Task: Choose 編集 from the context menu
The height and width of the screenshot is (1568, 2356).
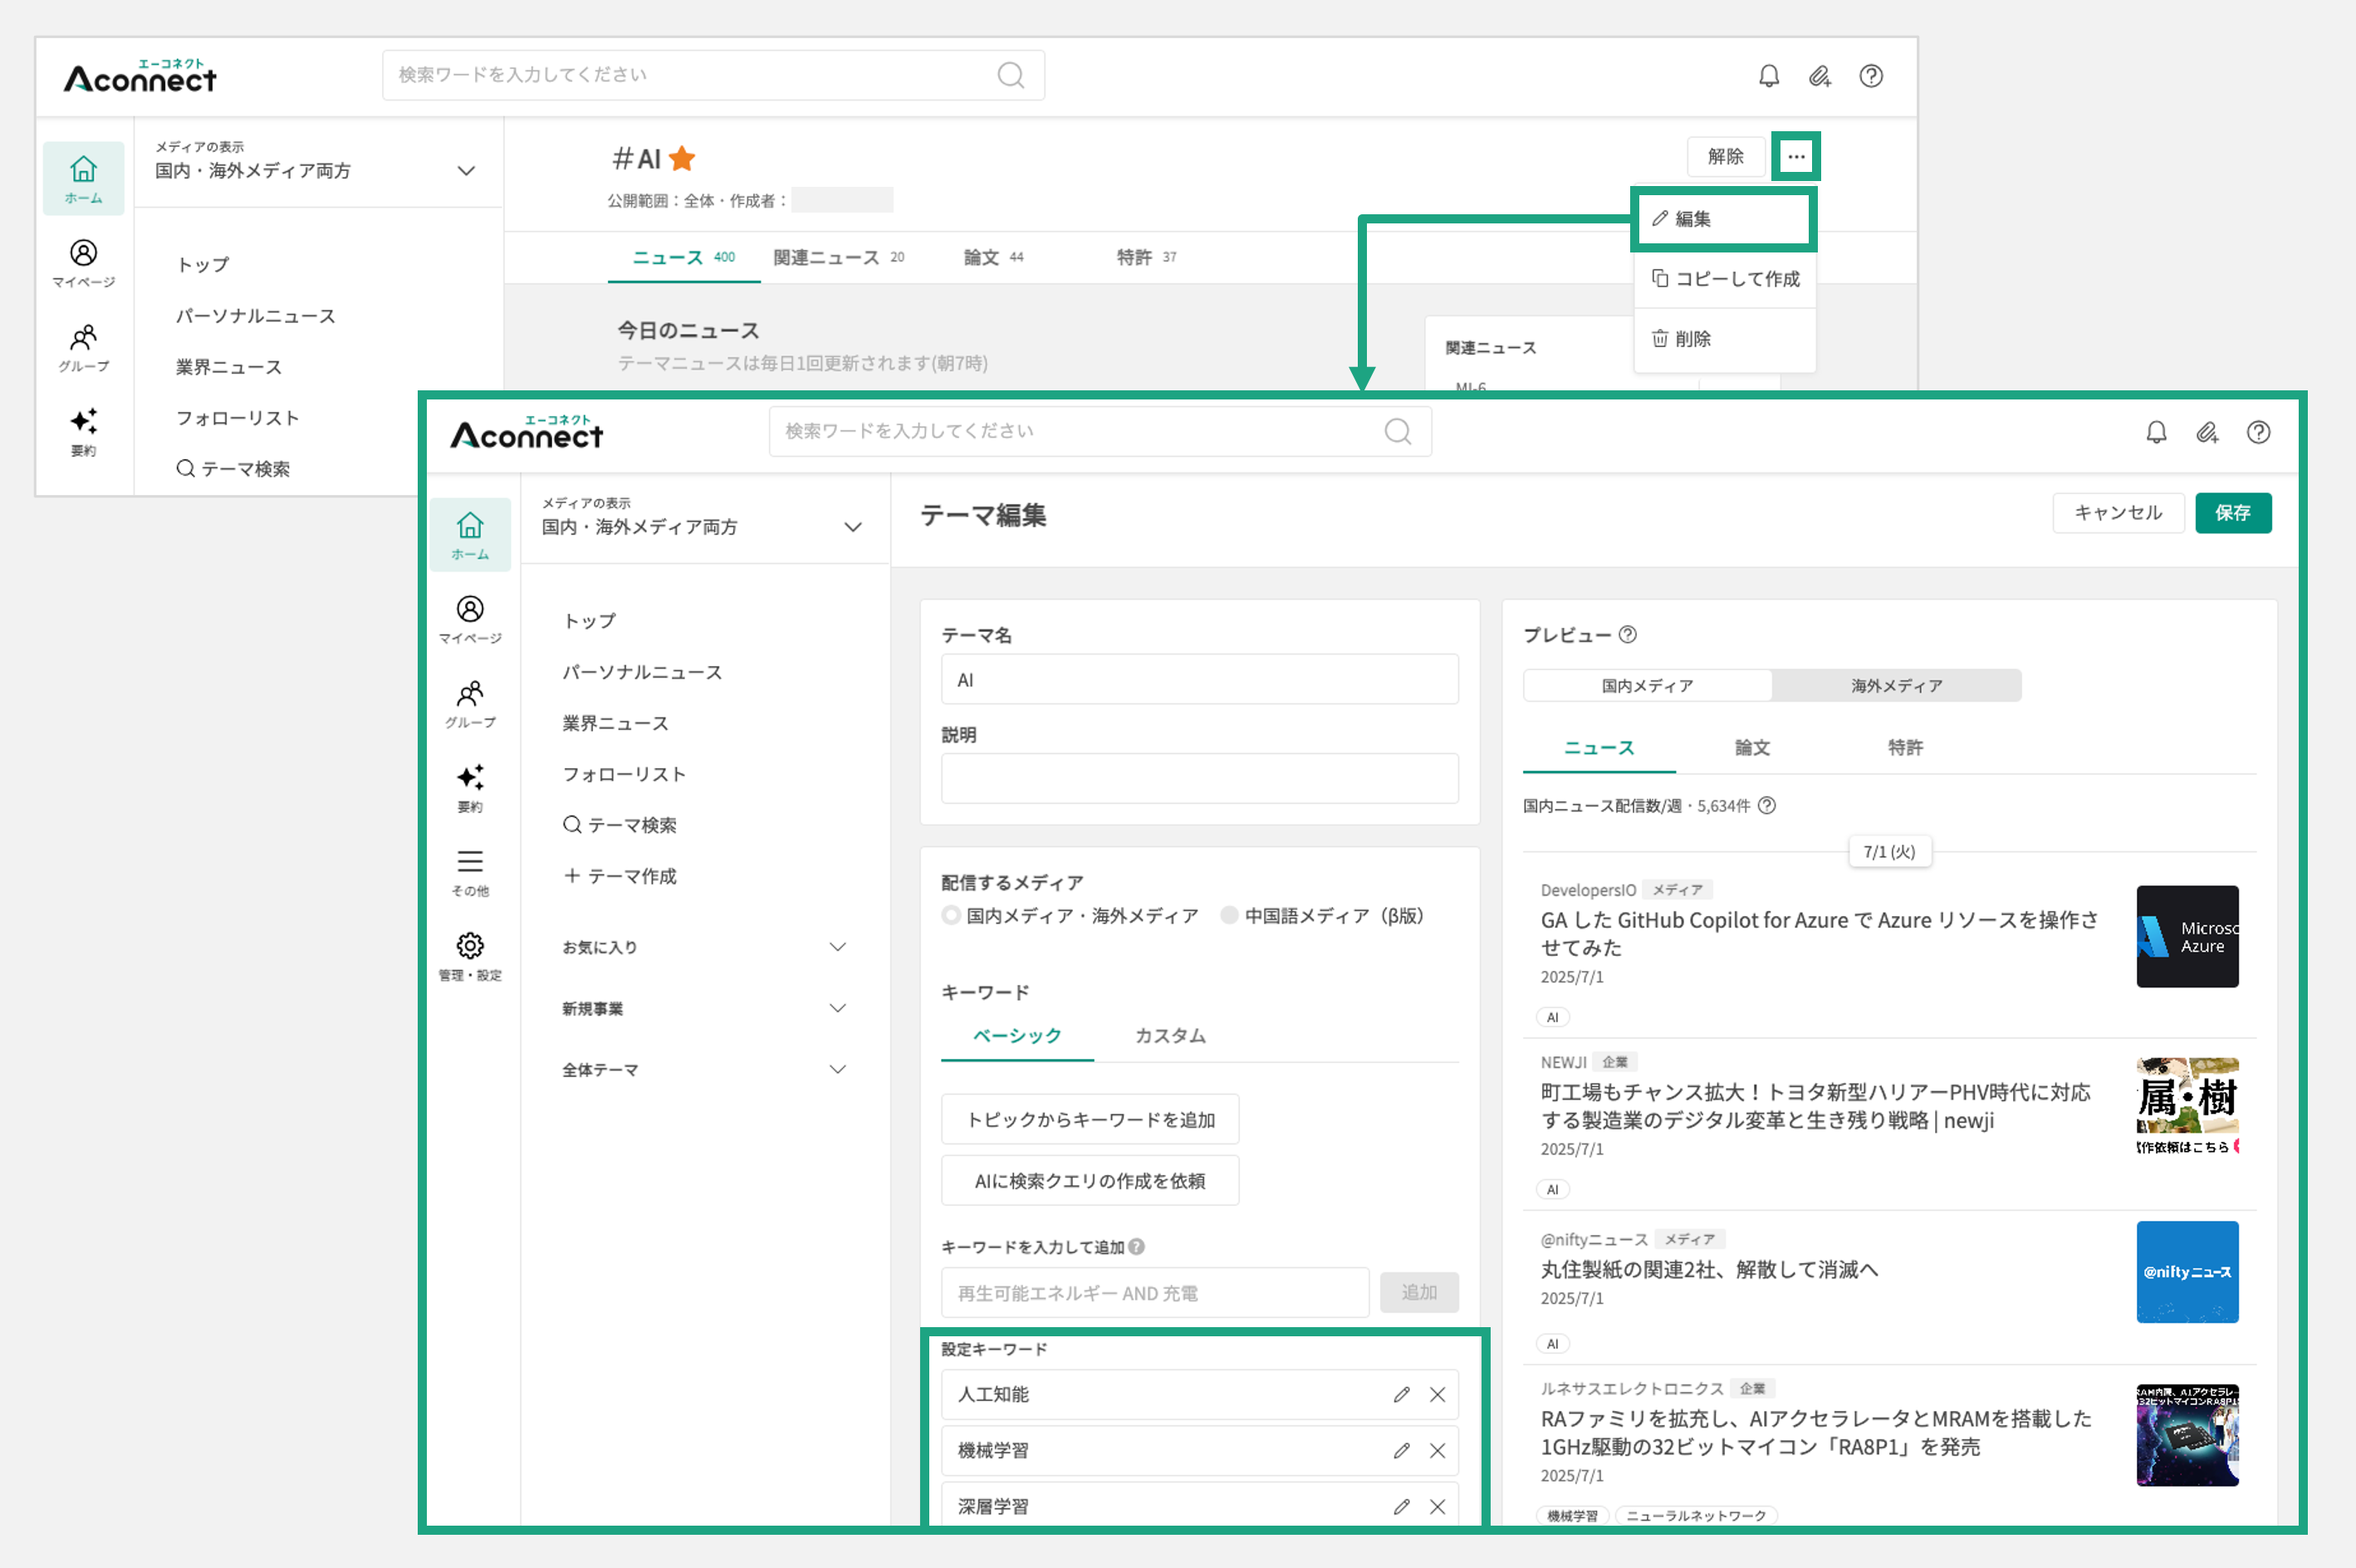Action: (1723, 219)
